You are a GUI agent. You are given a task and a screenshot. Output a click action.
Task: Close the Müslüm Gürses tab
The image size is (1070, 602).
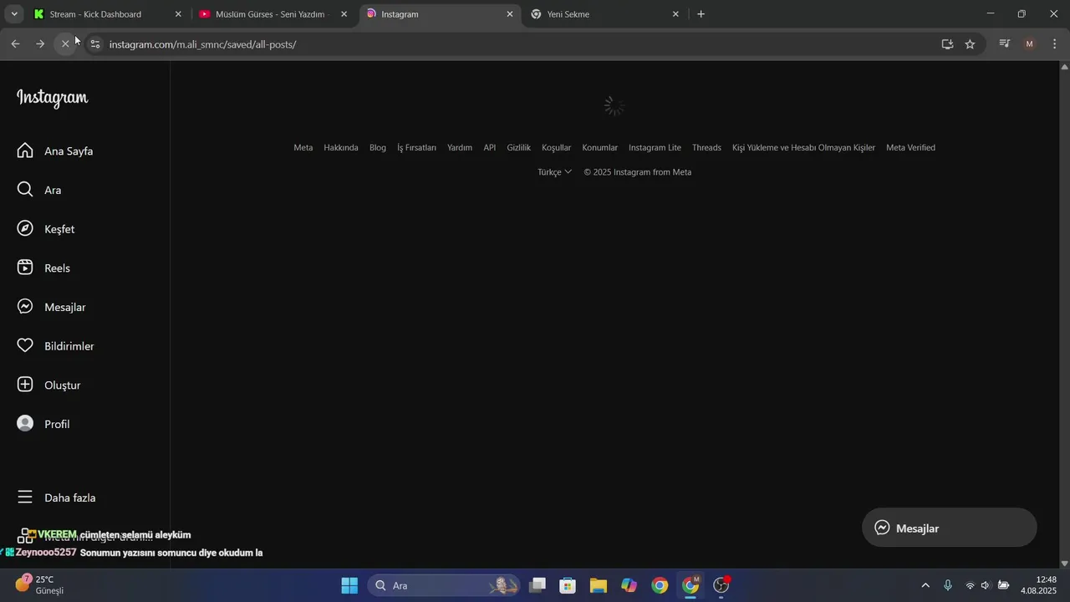[x=344, y=14]
